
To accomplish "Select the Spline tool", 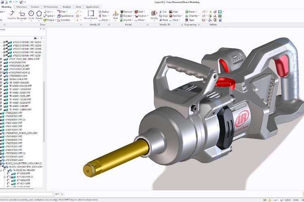I will 49,16.
